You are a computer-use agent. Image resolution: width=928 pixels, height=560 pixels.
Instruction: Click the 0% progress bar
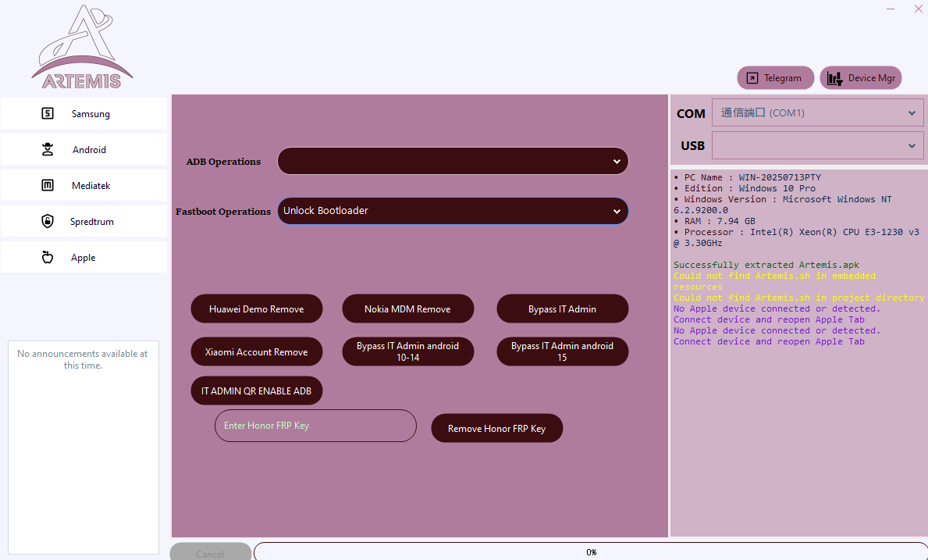click(591, 551)
